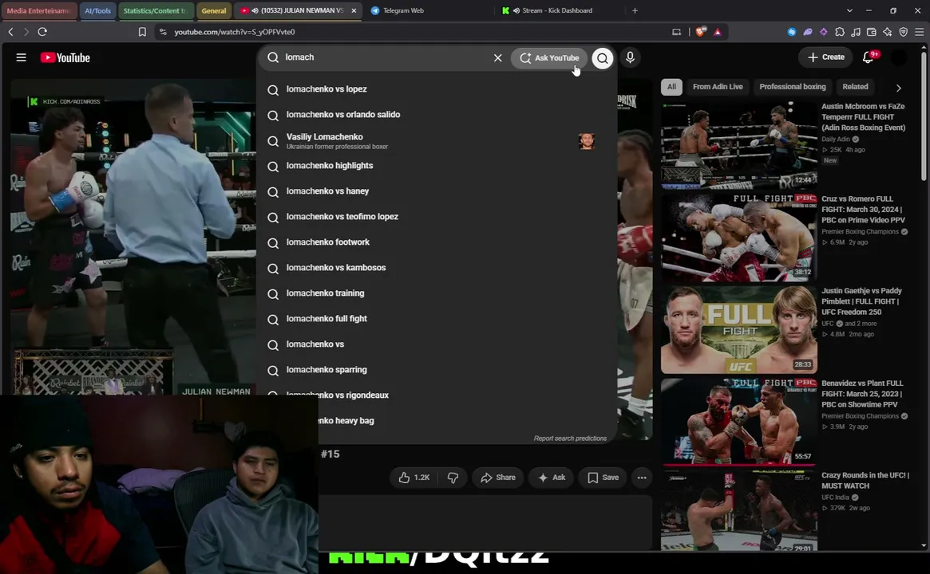Image resolution: width=930 pixels, height=574 pixels.
Task: Start voice search with the microphone icon
Action: [630, 57]
